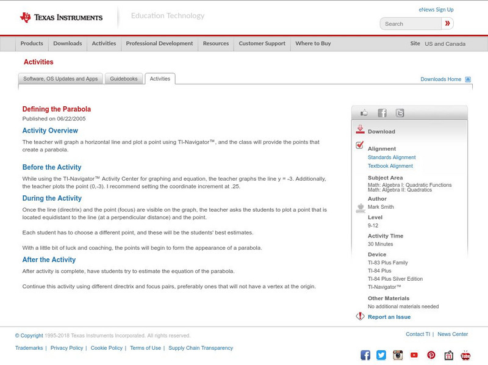Open the News Center link

pos(453,334)
